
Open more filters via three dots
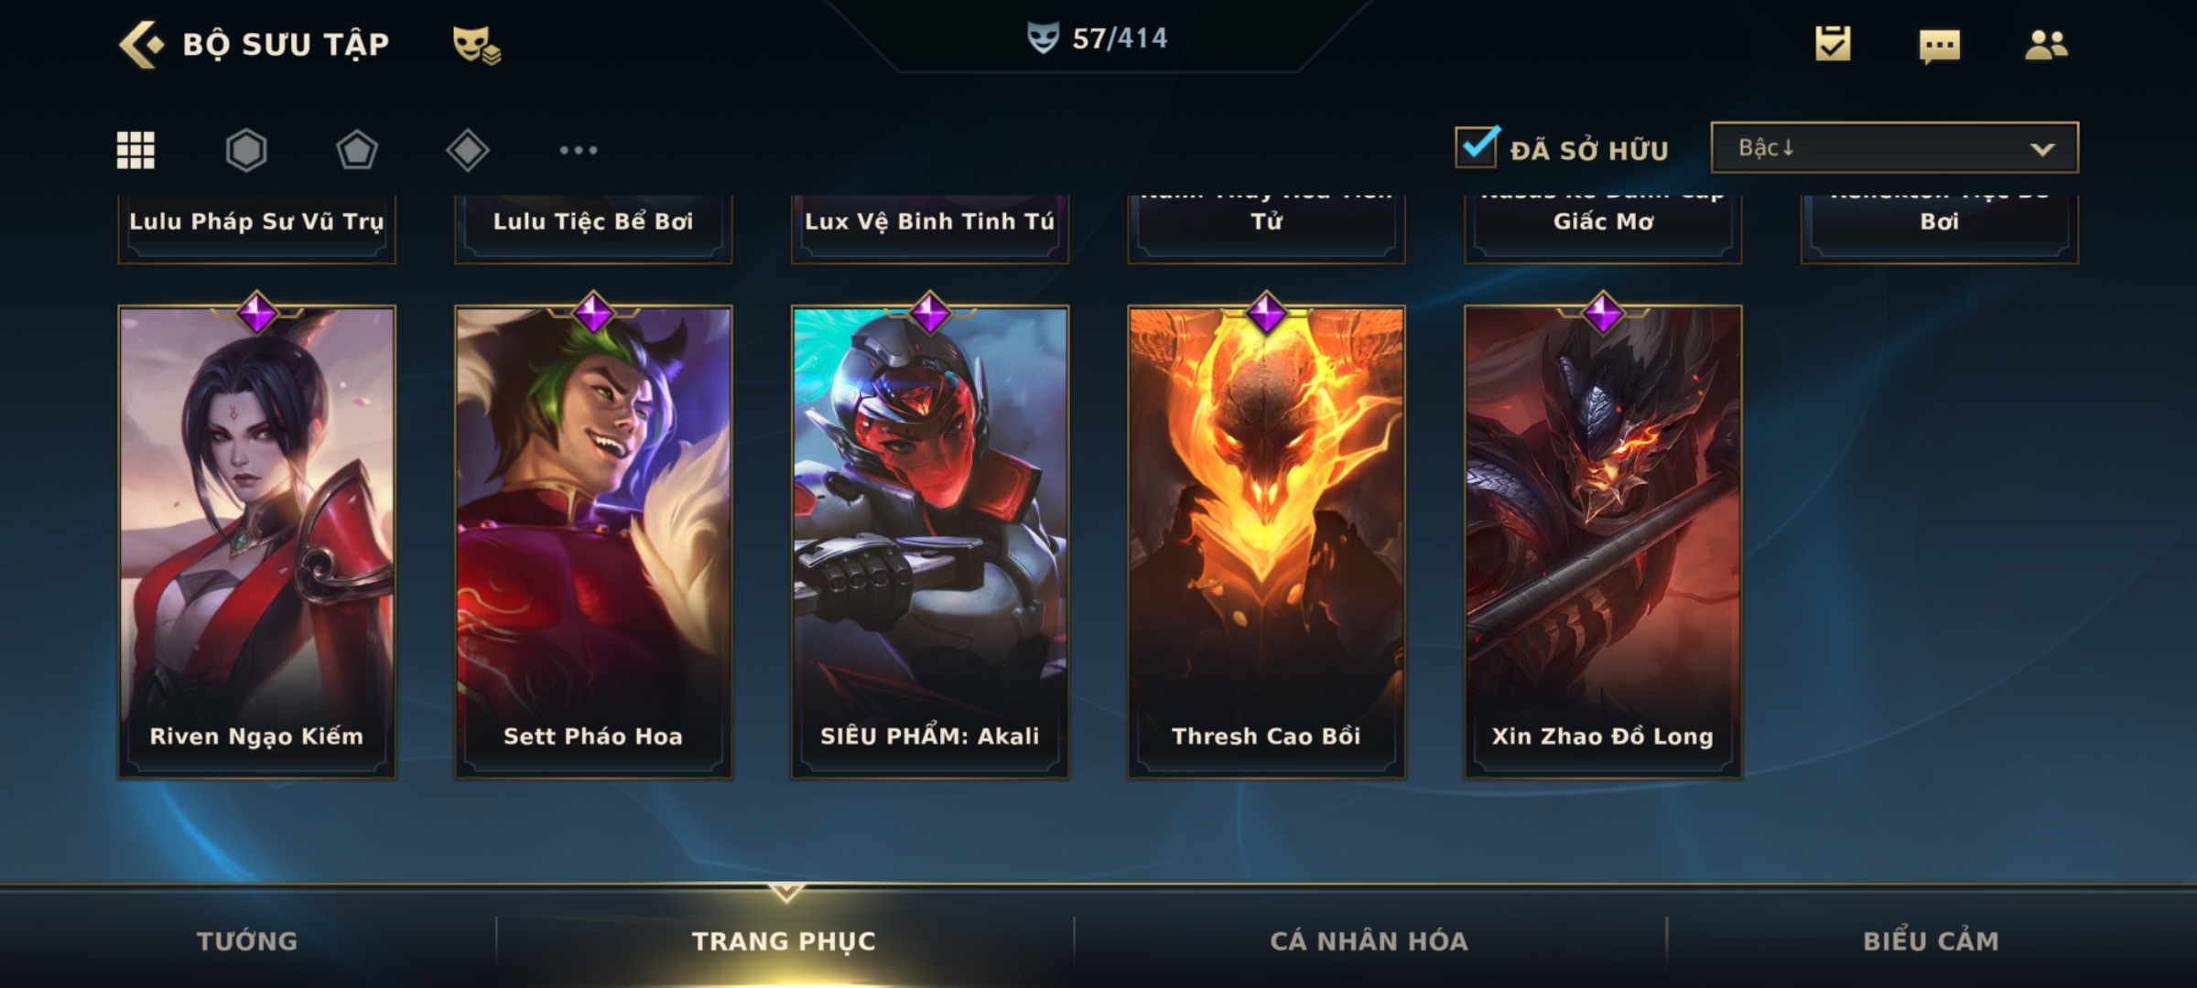click(x=579, y=150)
